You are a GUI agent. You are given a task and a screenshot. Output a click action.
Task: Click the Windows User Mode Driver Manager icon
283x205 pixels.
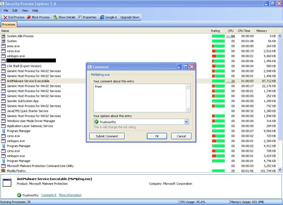pyautogui.click(x=3, y=121)
